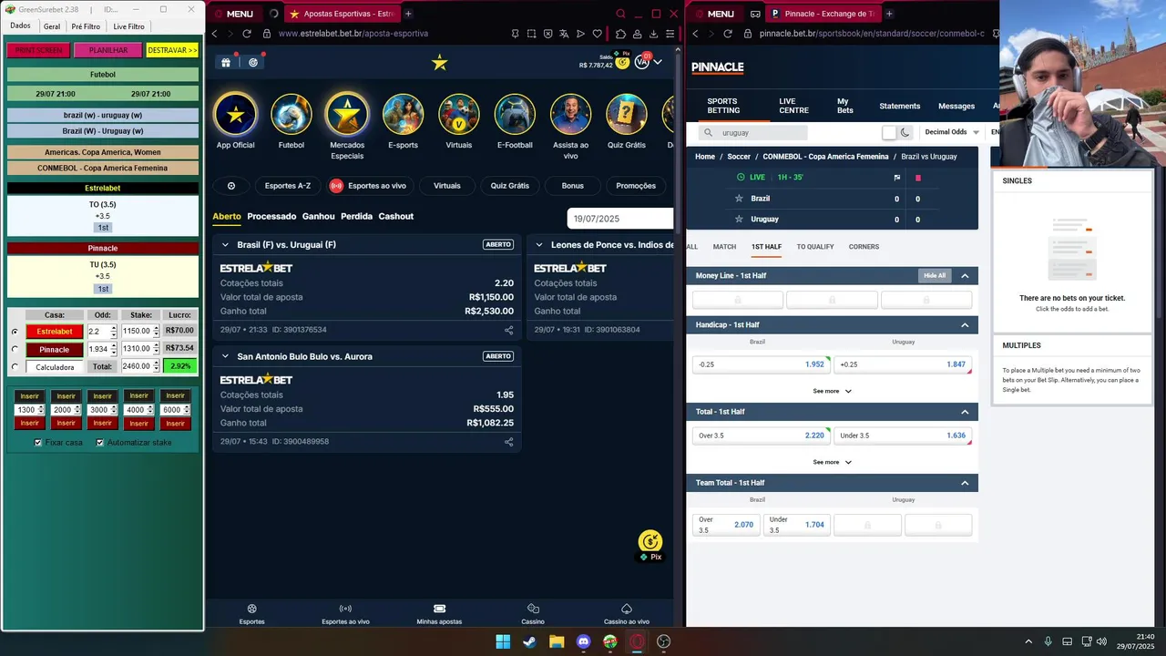The width and height of the screenshot is (1166, 656).
Task: Open Cassino in the bottom navigation
Action: [x=533, y=614]
